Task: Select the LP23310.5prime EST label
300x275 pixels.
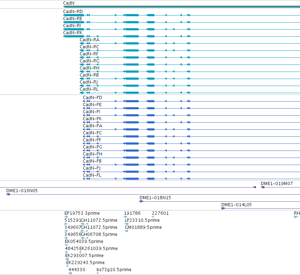Action: click(142, 220)
